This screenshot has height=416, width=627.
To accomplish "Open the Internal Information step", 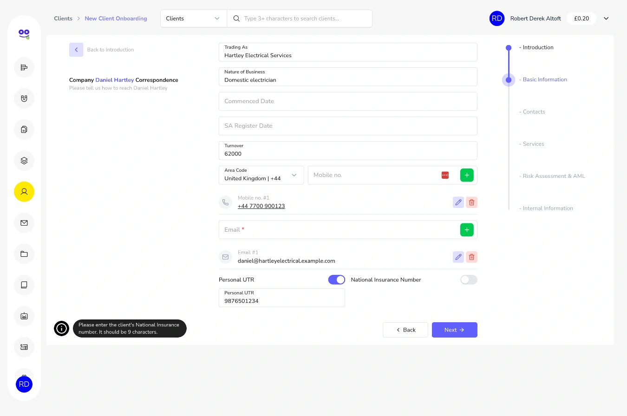I will click(x=546, y=208).
